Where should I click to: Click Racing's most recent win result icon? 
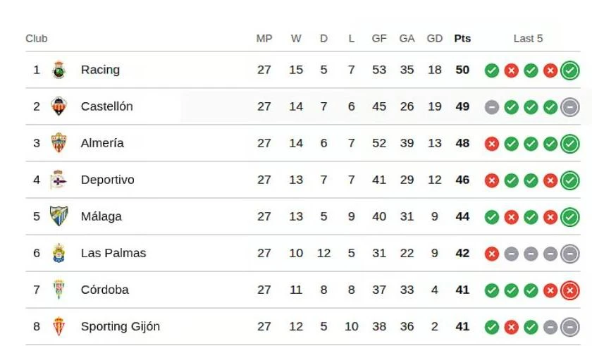click(x=569, y=70)
